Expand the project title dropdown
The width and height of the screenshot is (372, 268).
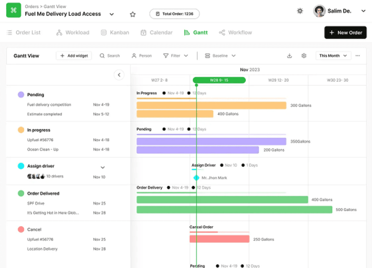click(x=111, y=14)
